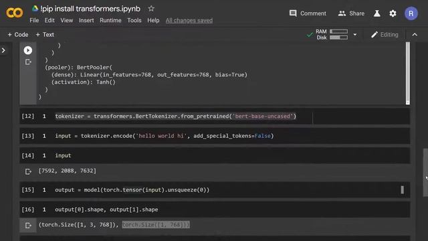This screenshot has width=428, height=241.
Task: Click the 'bert-base-uncased' string in cell 12
Action: (263, 116)
